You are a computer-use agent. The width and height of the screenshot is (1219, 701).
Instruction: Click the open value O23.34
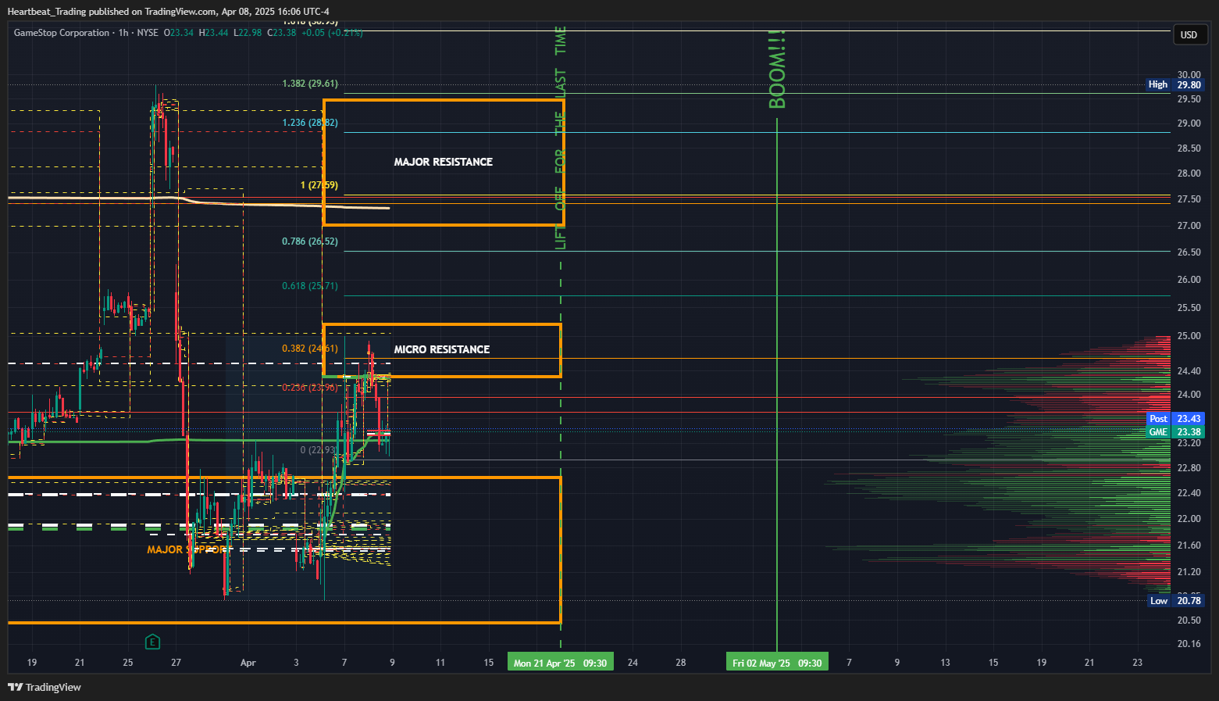click(x=179, y=33)
